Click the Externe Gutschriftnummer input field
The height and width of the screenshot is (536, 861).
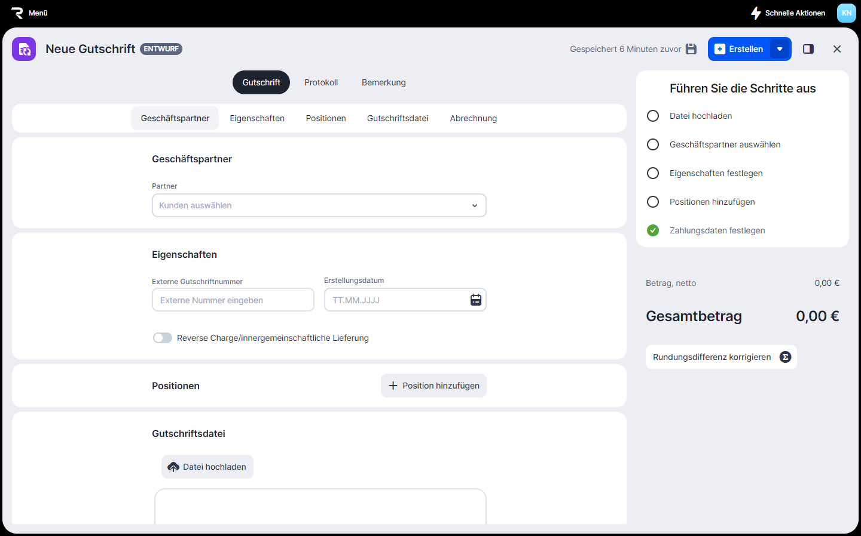click(x=233, y=300)
